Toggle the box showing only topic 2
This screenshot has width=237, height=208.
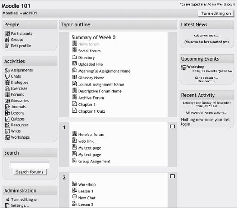[x=172, y=176]
